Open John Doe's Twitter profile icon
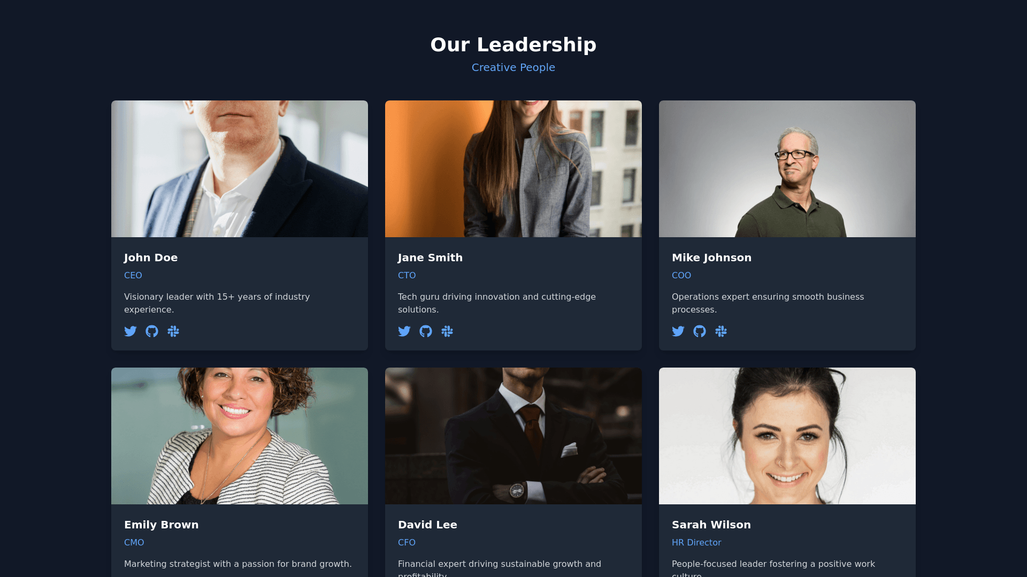This screenshot has width=1027, height=577. pos(131,331)
